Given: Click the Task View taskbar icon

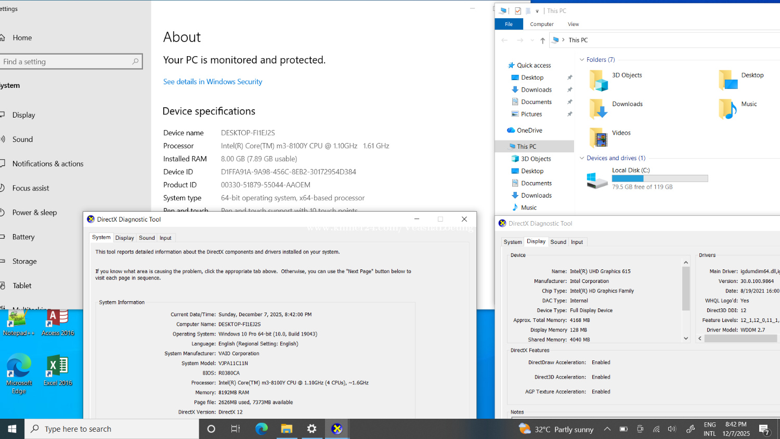Looking at the screenshot, I should pos(236,429).
